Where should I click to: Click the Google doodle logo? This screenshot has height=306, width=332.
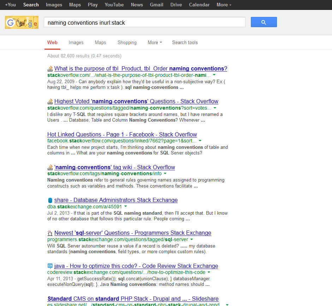(x=22, y=22)
